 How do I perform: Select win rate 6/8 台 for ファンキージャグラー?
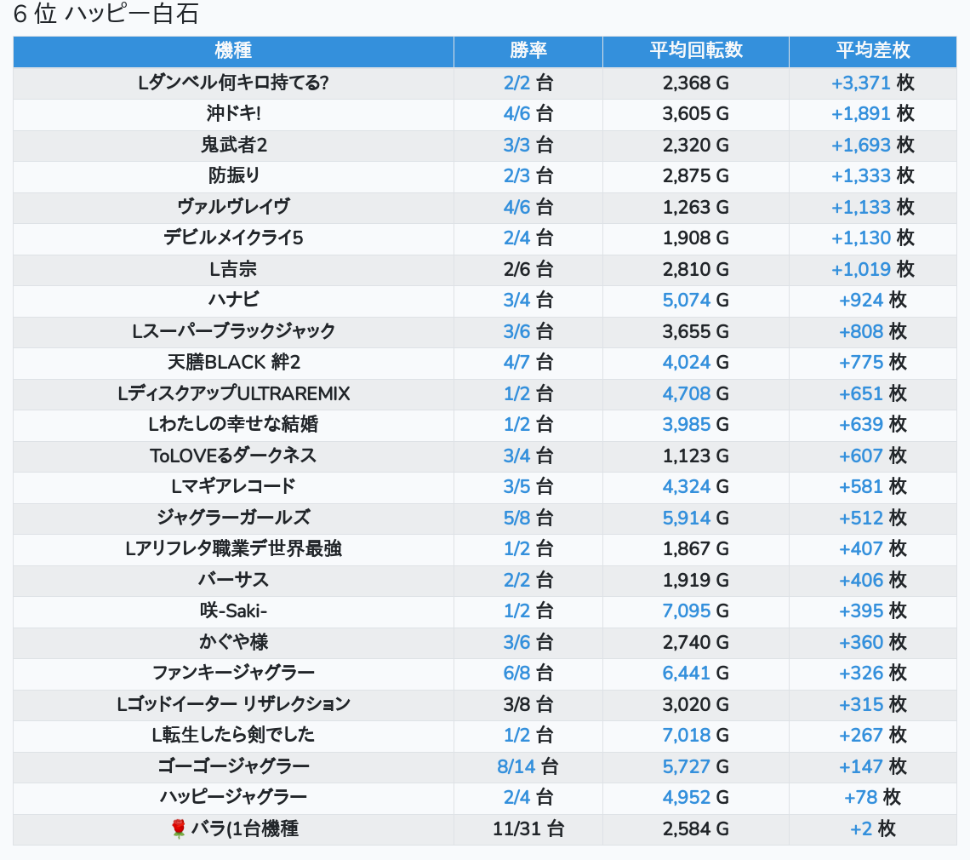click(528, 673)
